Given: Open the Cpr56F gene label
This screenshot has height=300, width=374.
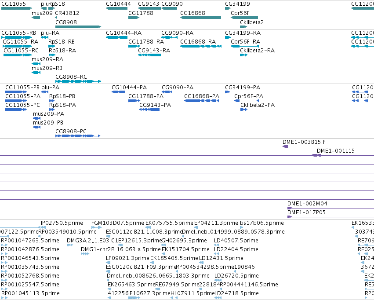Looking at the screenshot, I should [x=240, y=13].
